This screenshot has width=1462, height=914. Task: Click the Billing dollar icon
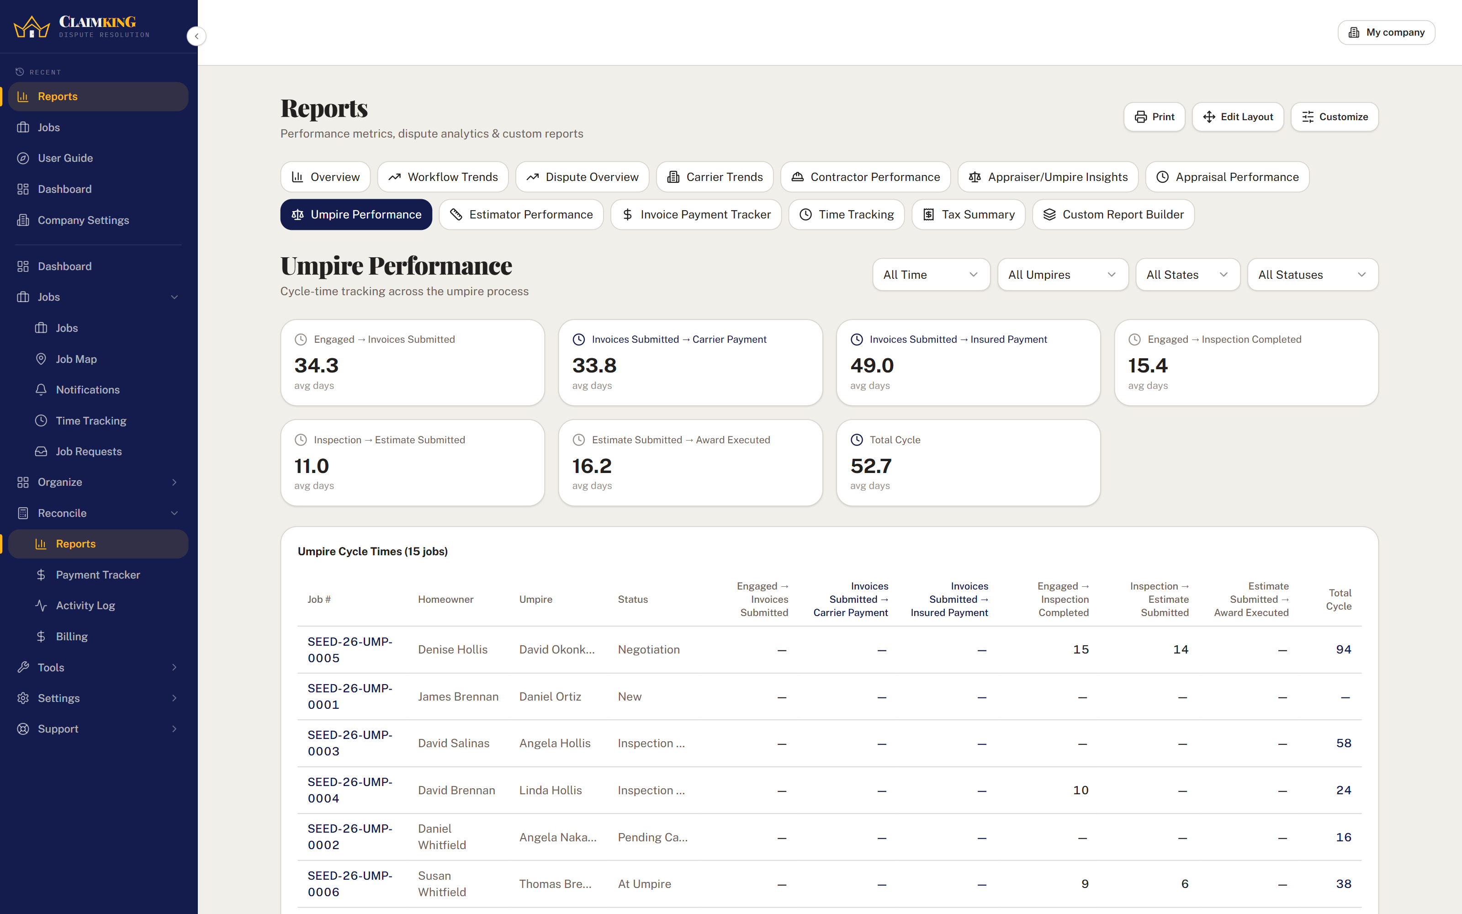(41, 637)
